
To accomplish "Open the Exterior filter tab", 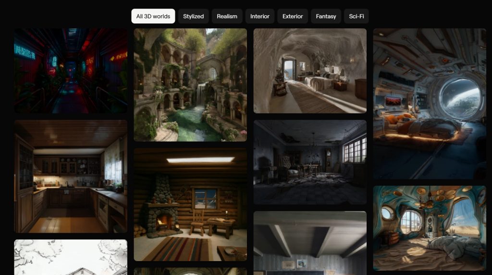I will coord(293,16).
